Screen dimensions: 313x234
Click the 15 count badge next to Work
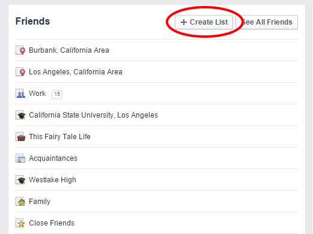tap(57, 94)
